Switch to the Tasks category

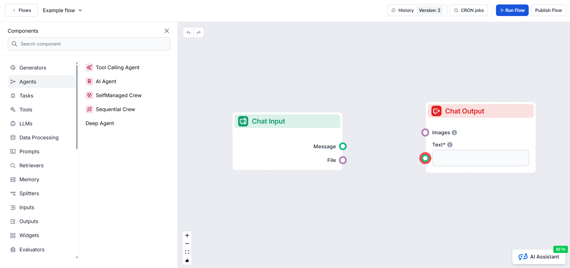click(x=26, y=95)
